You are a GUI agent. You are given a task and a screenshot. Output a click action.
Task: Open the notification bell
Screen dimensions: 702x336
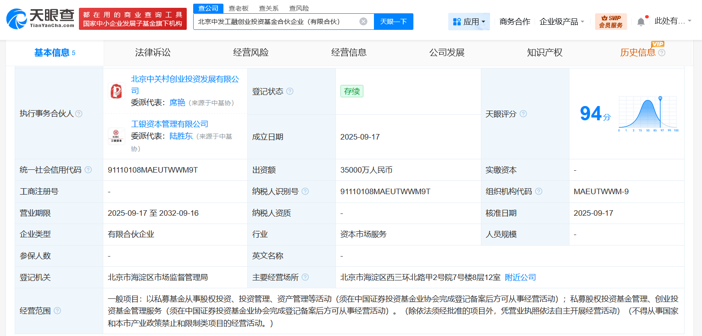click(641, 21)
